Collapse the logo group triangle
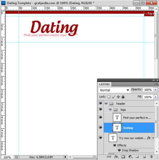Viewport: 159px width, 160px height. (x=110, y=110)
